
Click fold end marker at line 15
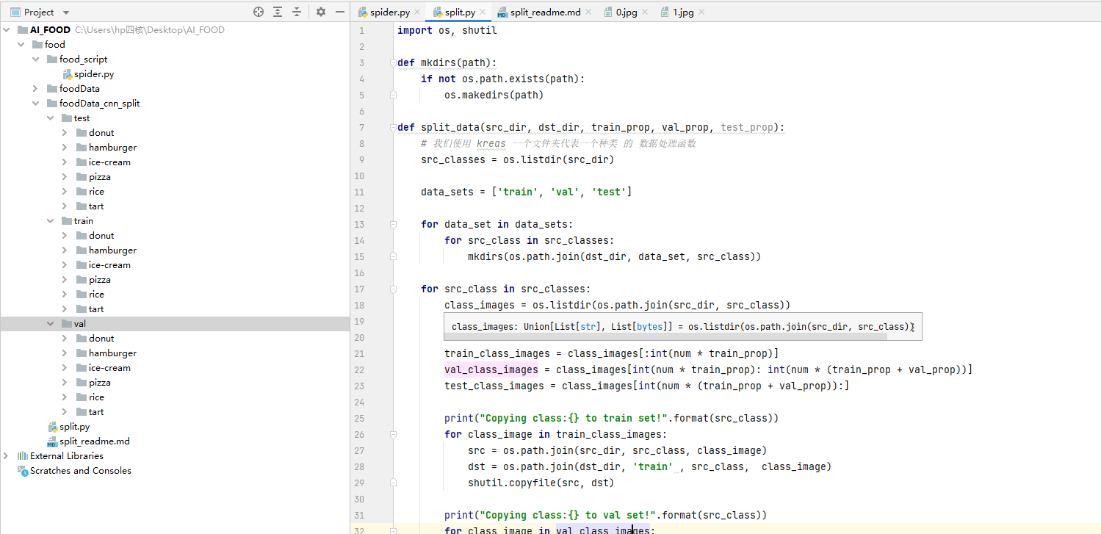coord(393,256)
